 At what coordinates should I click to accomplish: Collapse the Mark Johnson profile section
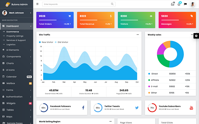click(31, 13)
